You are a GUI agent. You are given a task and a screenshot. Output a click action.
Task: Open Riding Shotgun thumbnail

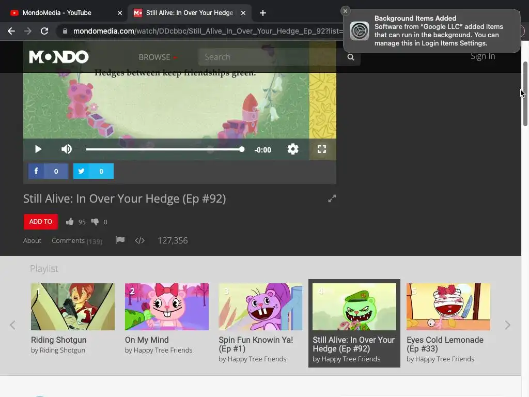(x=73, y=307)
